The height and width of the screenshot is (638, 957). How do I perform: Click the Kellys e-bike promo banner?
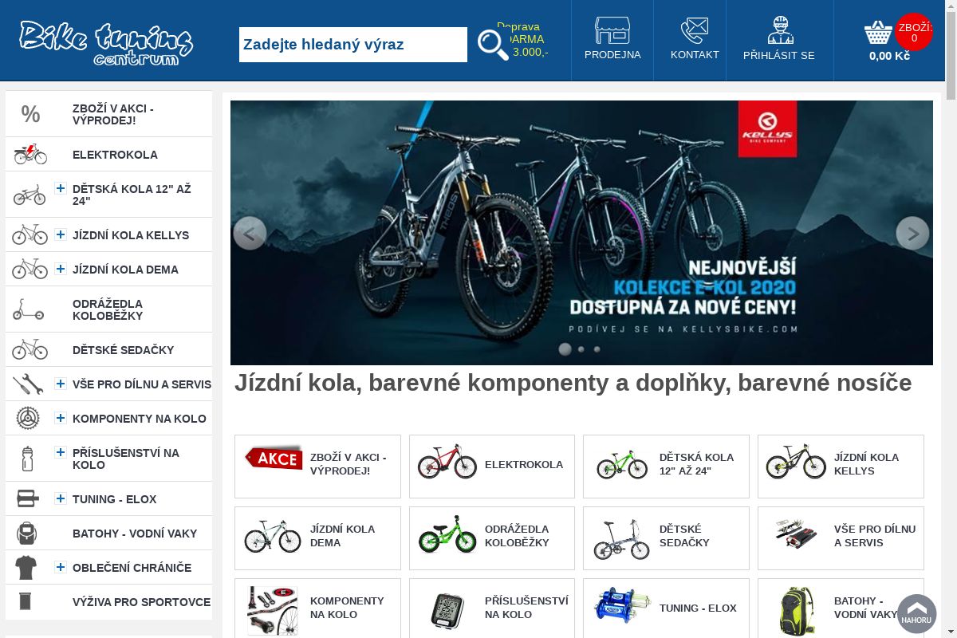click(581, 233)
